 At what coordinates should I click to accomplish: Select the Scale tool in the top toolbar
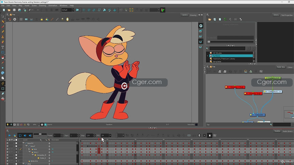[x=94, y=10]
